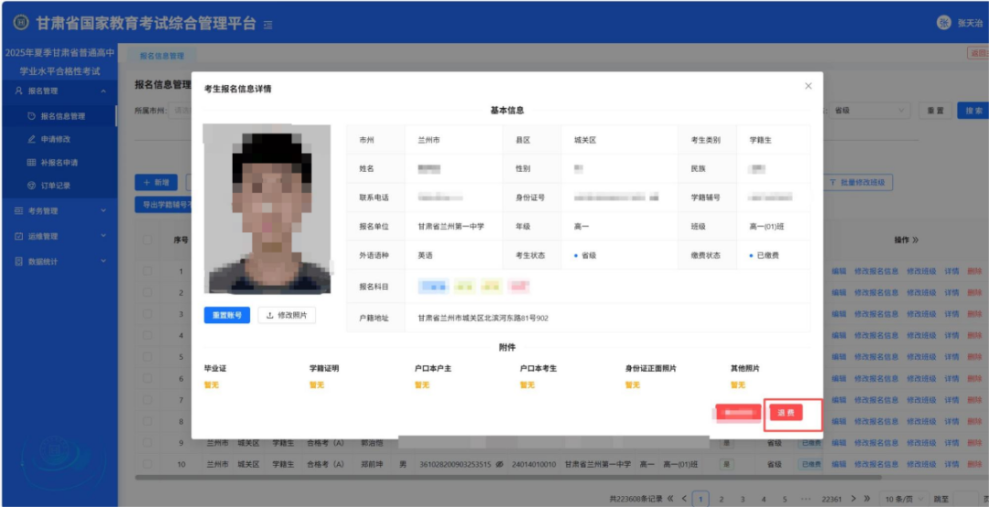The image size is (989, 507).
Task: Click the eye icon beside row 10 ID number
Action: 500,464
